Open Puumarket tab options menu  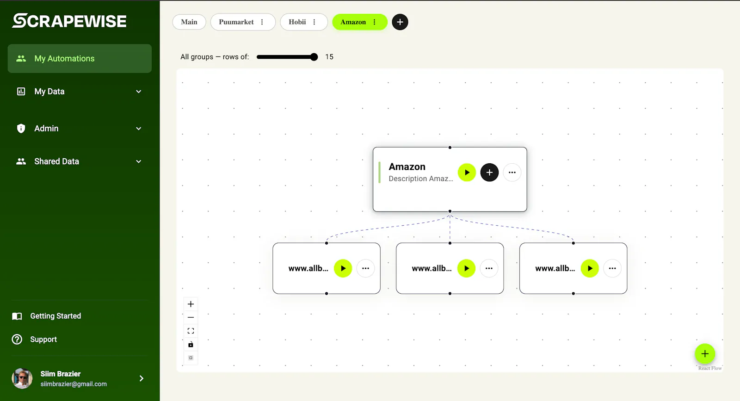262,22
